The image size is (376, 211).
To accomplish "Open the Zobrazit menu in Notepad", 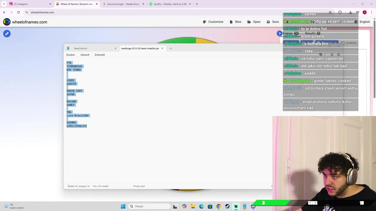I will click(100, 55).
